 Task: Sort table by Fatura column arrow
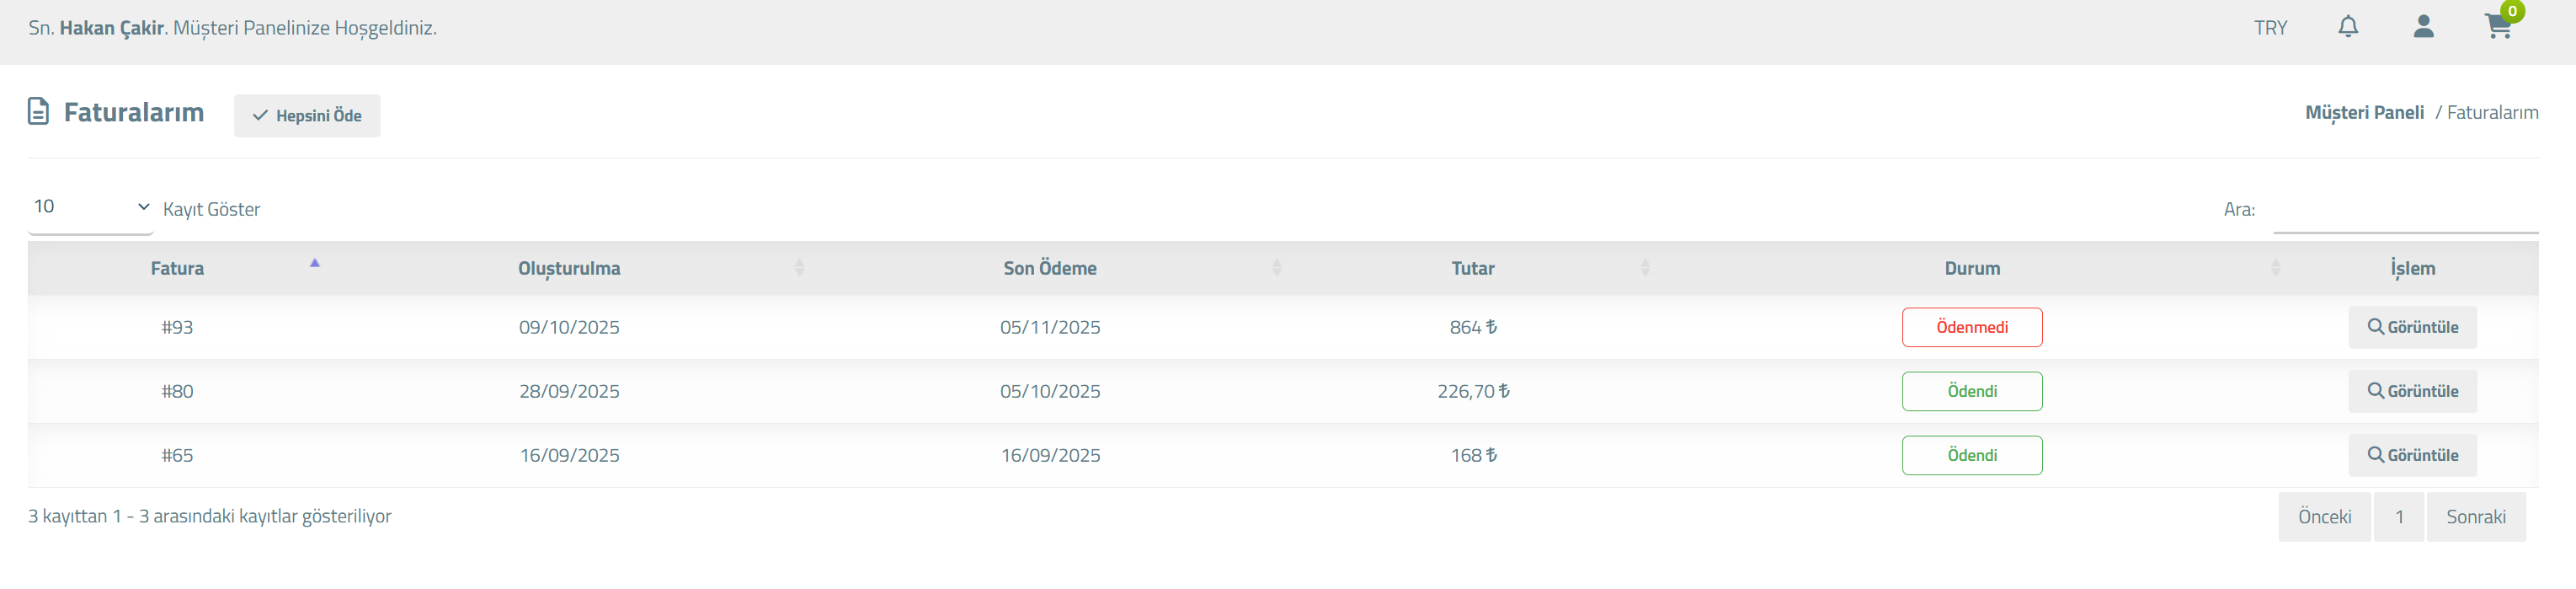coord(315,263)
